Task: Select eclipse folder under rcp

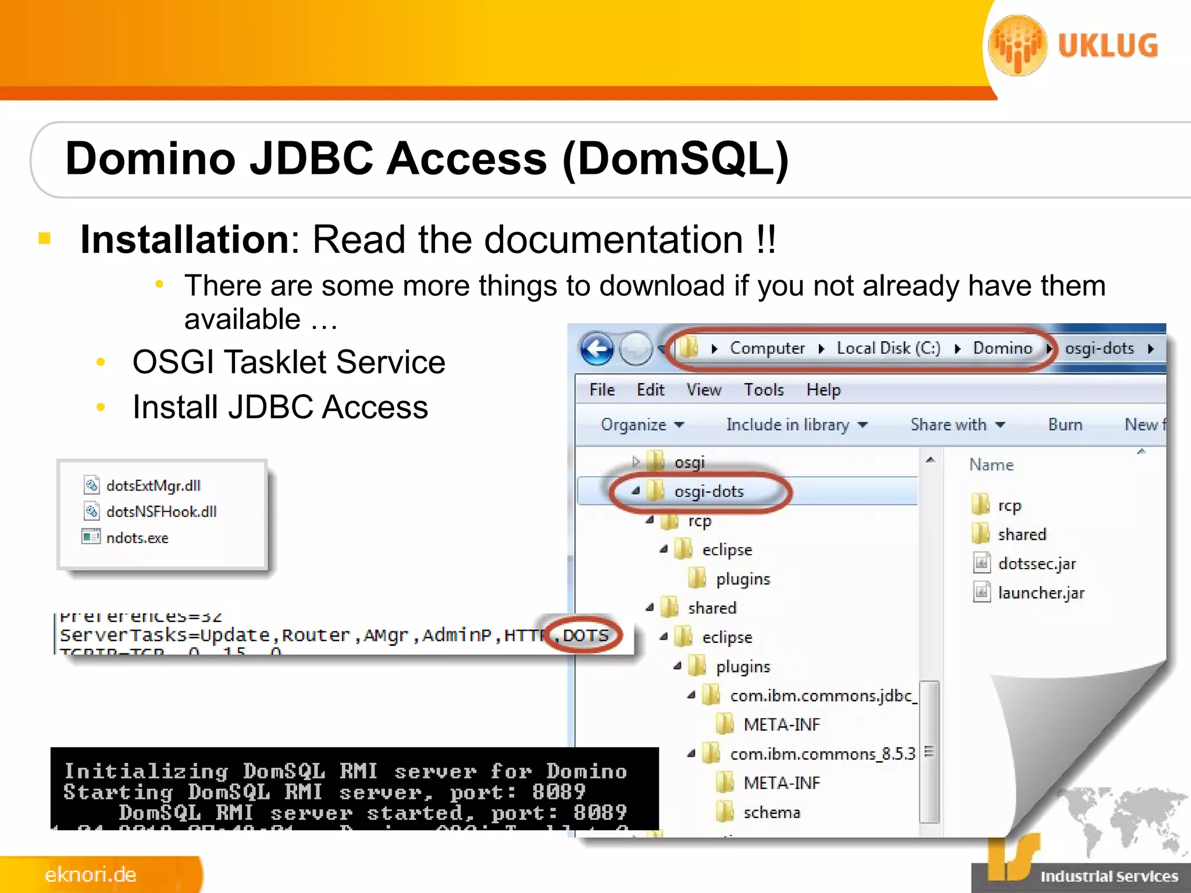Action: coord(727,549)
